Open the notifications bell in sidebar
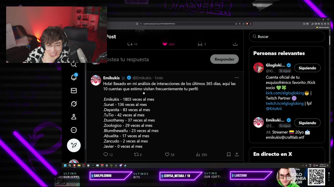 74,77
